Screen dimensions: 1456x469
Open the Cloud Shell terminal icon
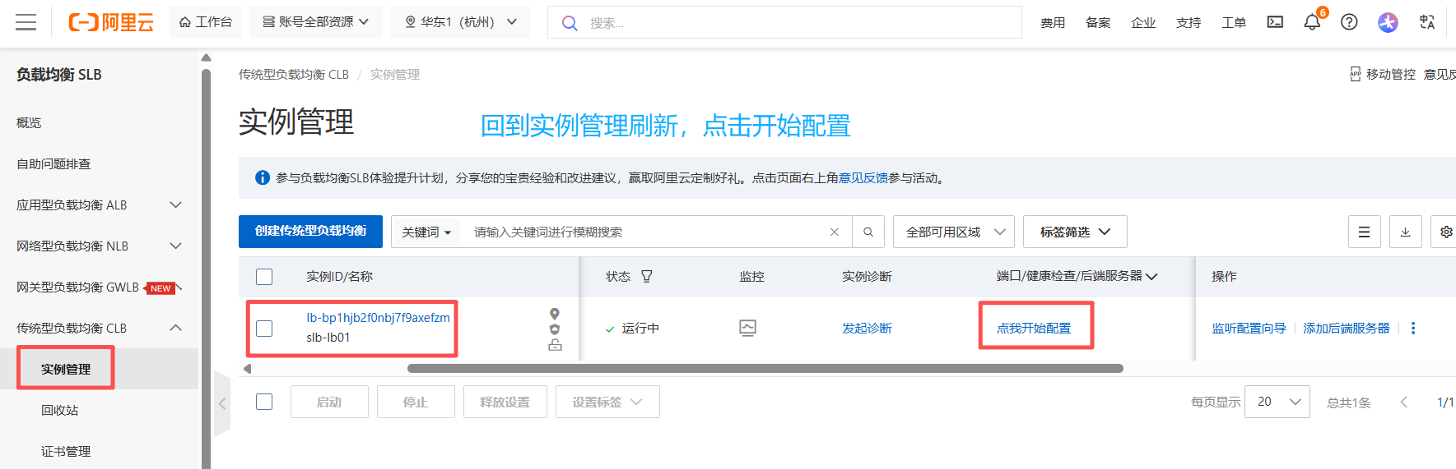tap(1275, 22)
